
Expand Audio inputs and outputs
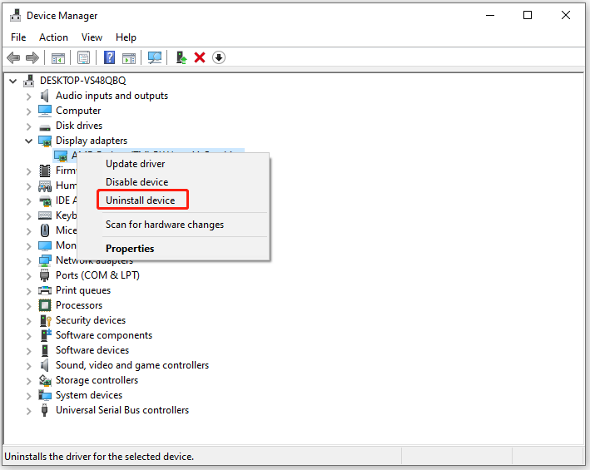[x=28, y=96]
